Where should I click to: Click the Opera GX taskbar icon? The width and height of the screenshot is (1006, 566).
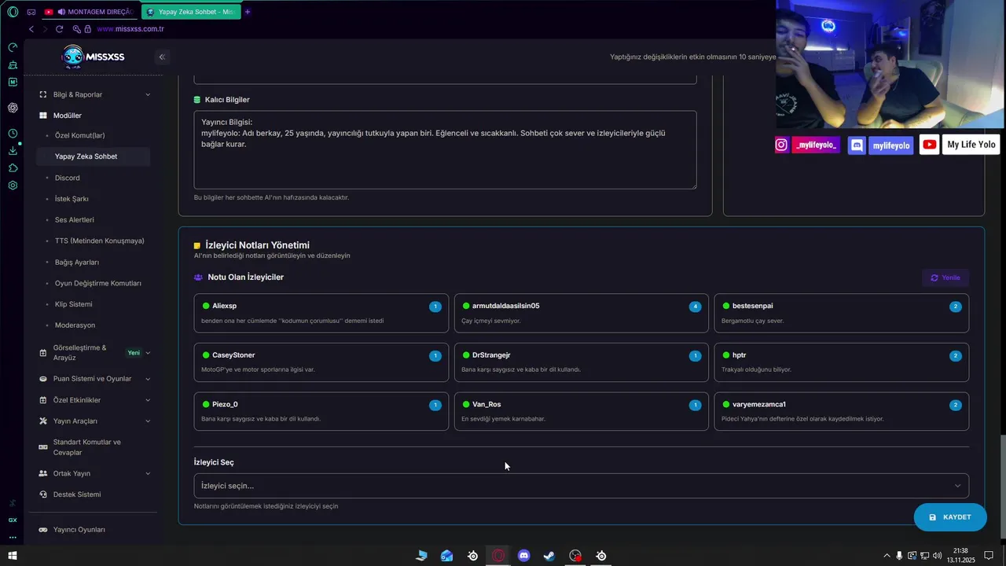498,556
